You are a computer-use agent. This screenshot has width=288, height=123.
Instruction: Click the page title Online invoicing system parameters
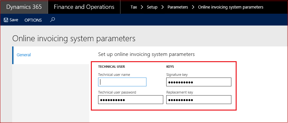[x=74, y=39]
